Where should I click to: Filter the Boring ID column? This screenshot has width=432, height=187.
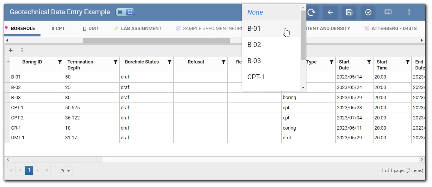coord(60,62)
